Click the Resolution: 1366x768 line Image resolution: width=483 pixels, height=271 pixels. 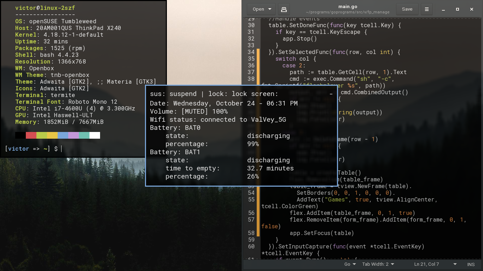[51, 61]
